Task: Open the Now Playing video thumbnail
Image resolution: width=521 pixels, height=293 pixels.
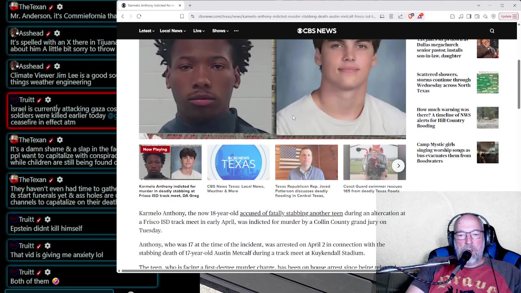Action: [x=170, y=162]
